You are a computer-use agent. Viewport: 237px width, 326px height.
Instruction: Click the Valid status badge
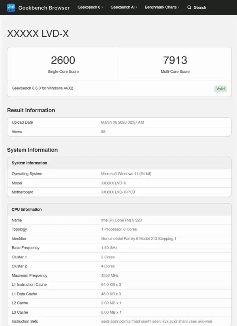(220, 89)
